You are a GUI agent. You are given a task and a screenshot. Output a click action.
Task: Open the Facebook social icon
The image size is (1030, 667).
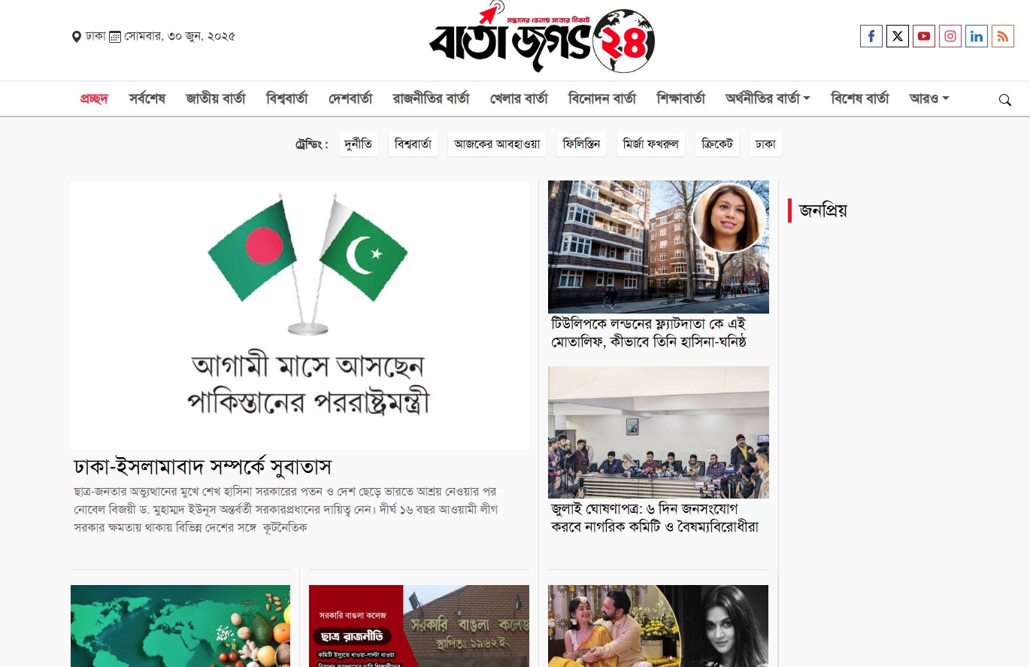click(x=871, y=36)
